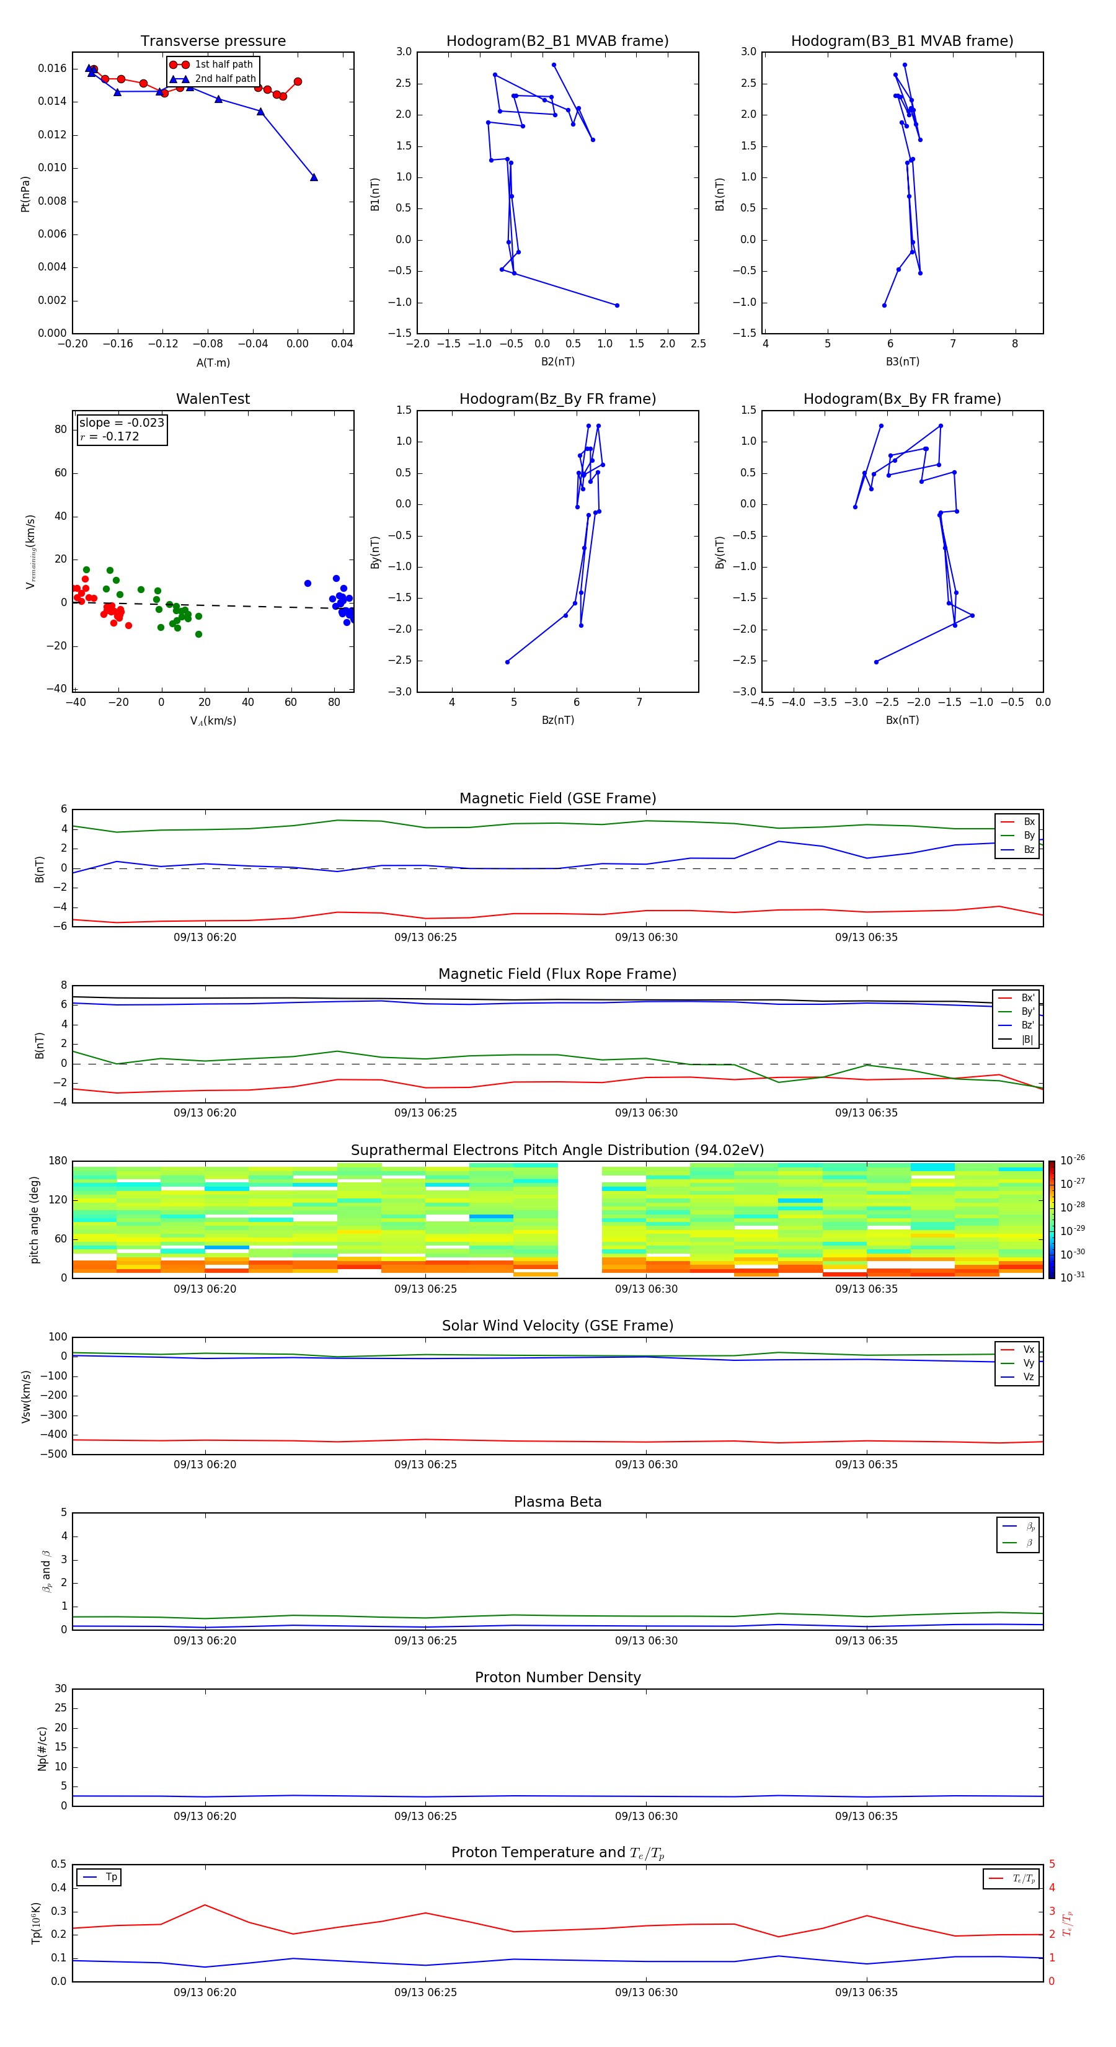The width and height of the screenshot is (1116, 2047).
Task: Click the 'Bx(nT)' x-axis label
Action: pos(902,720)
